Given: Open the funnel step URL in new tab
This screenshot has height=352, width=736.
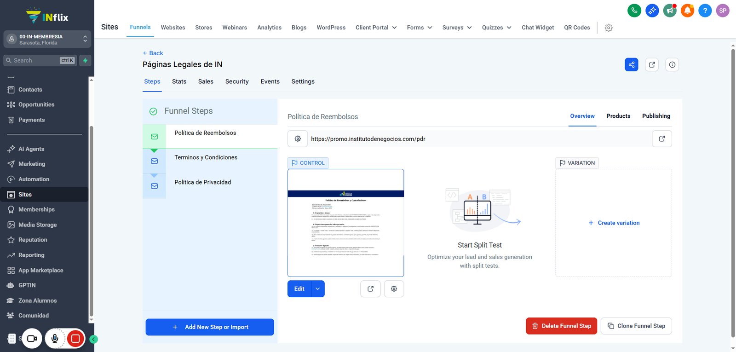Looking at the screenshot, I should (x=662, y=139).
